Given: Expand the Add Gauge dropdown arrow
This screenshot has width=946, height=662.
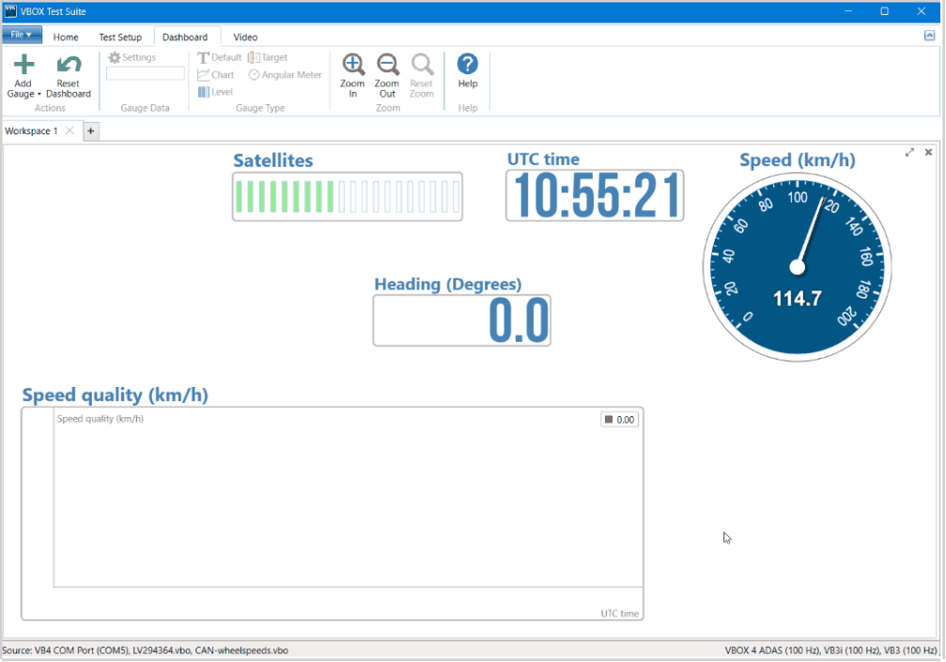Looking at the screenshot, I should 39,95.
